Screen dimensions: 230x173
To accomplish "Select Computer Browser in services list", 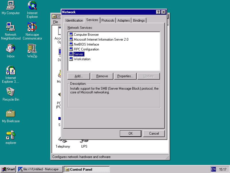I will tap(86, 35).
